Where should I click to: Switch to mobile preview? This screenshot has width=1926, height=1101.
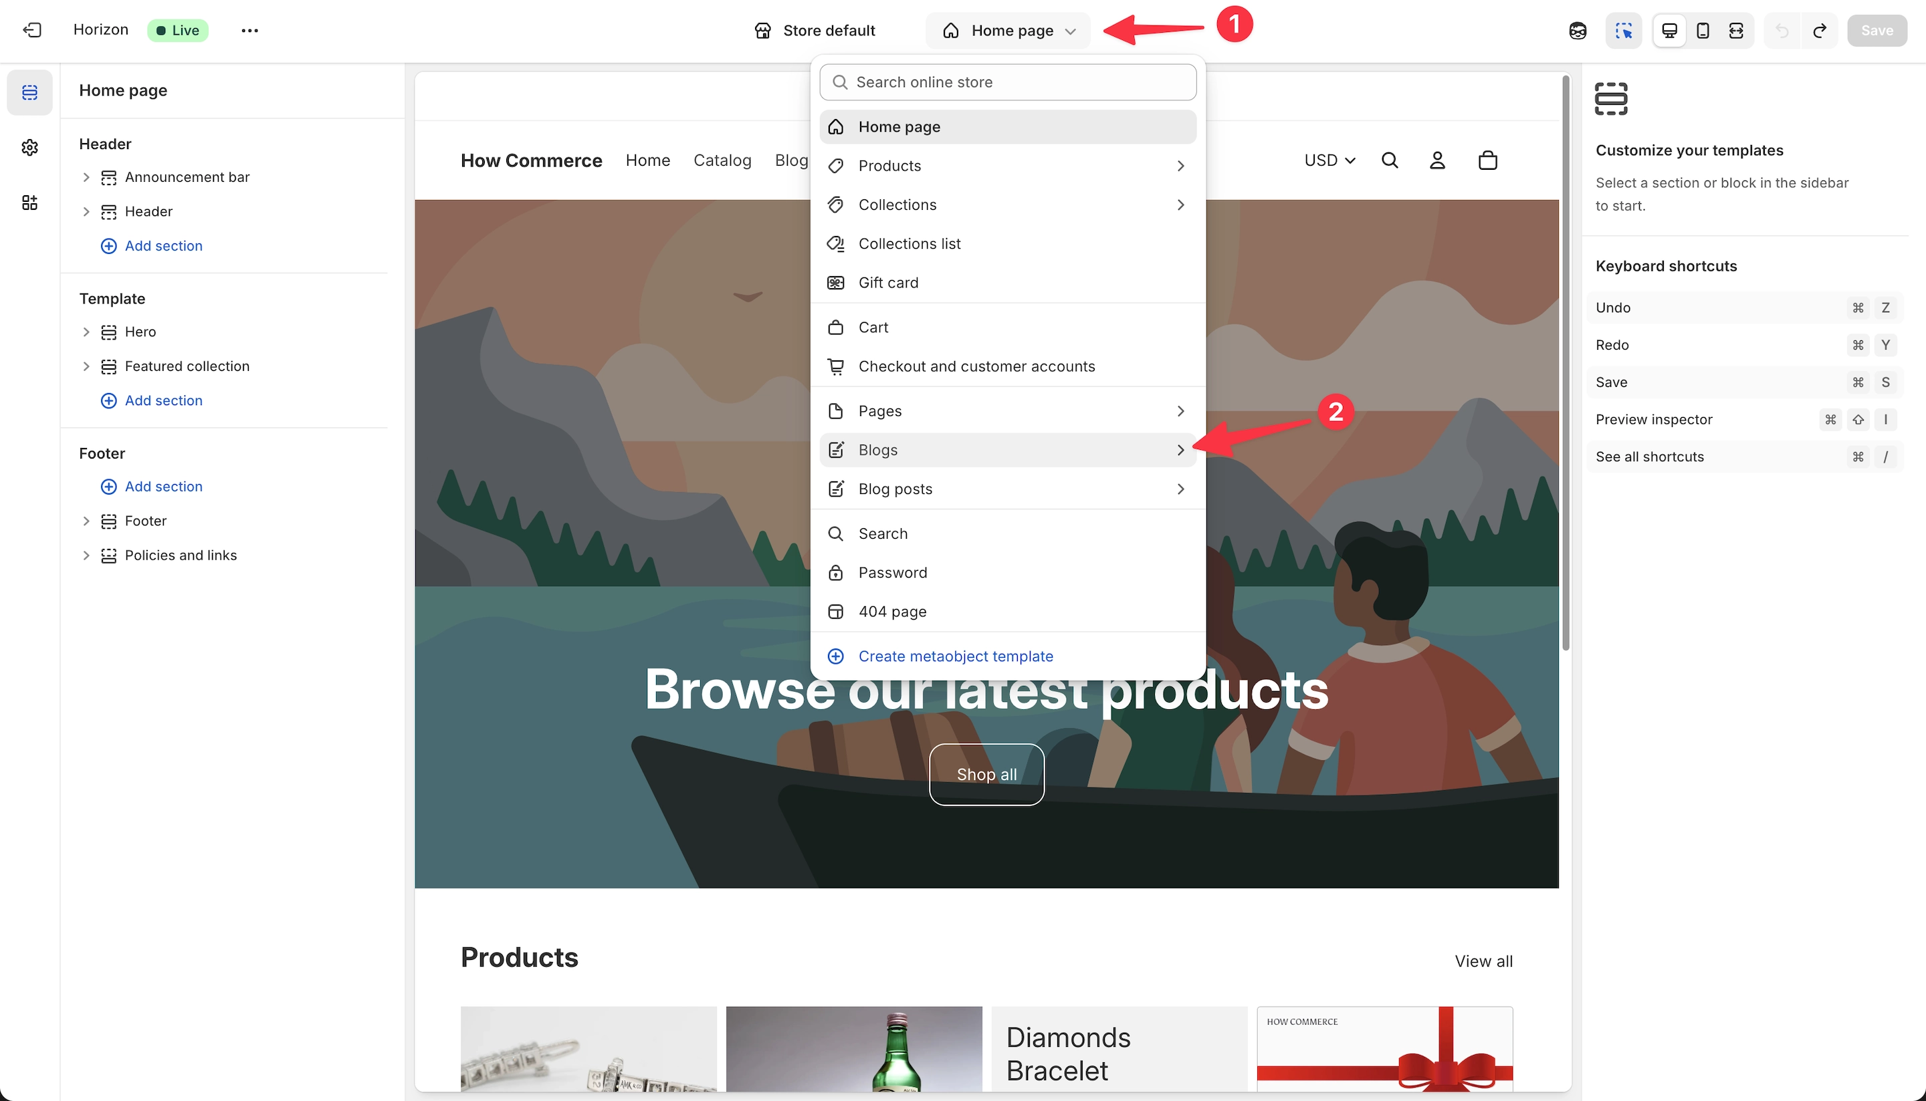(x=1703, y=30)
